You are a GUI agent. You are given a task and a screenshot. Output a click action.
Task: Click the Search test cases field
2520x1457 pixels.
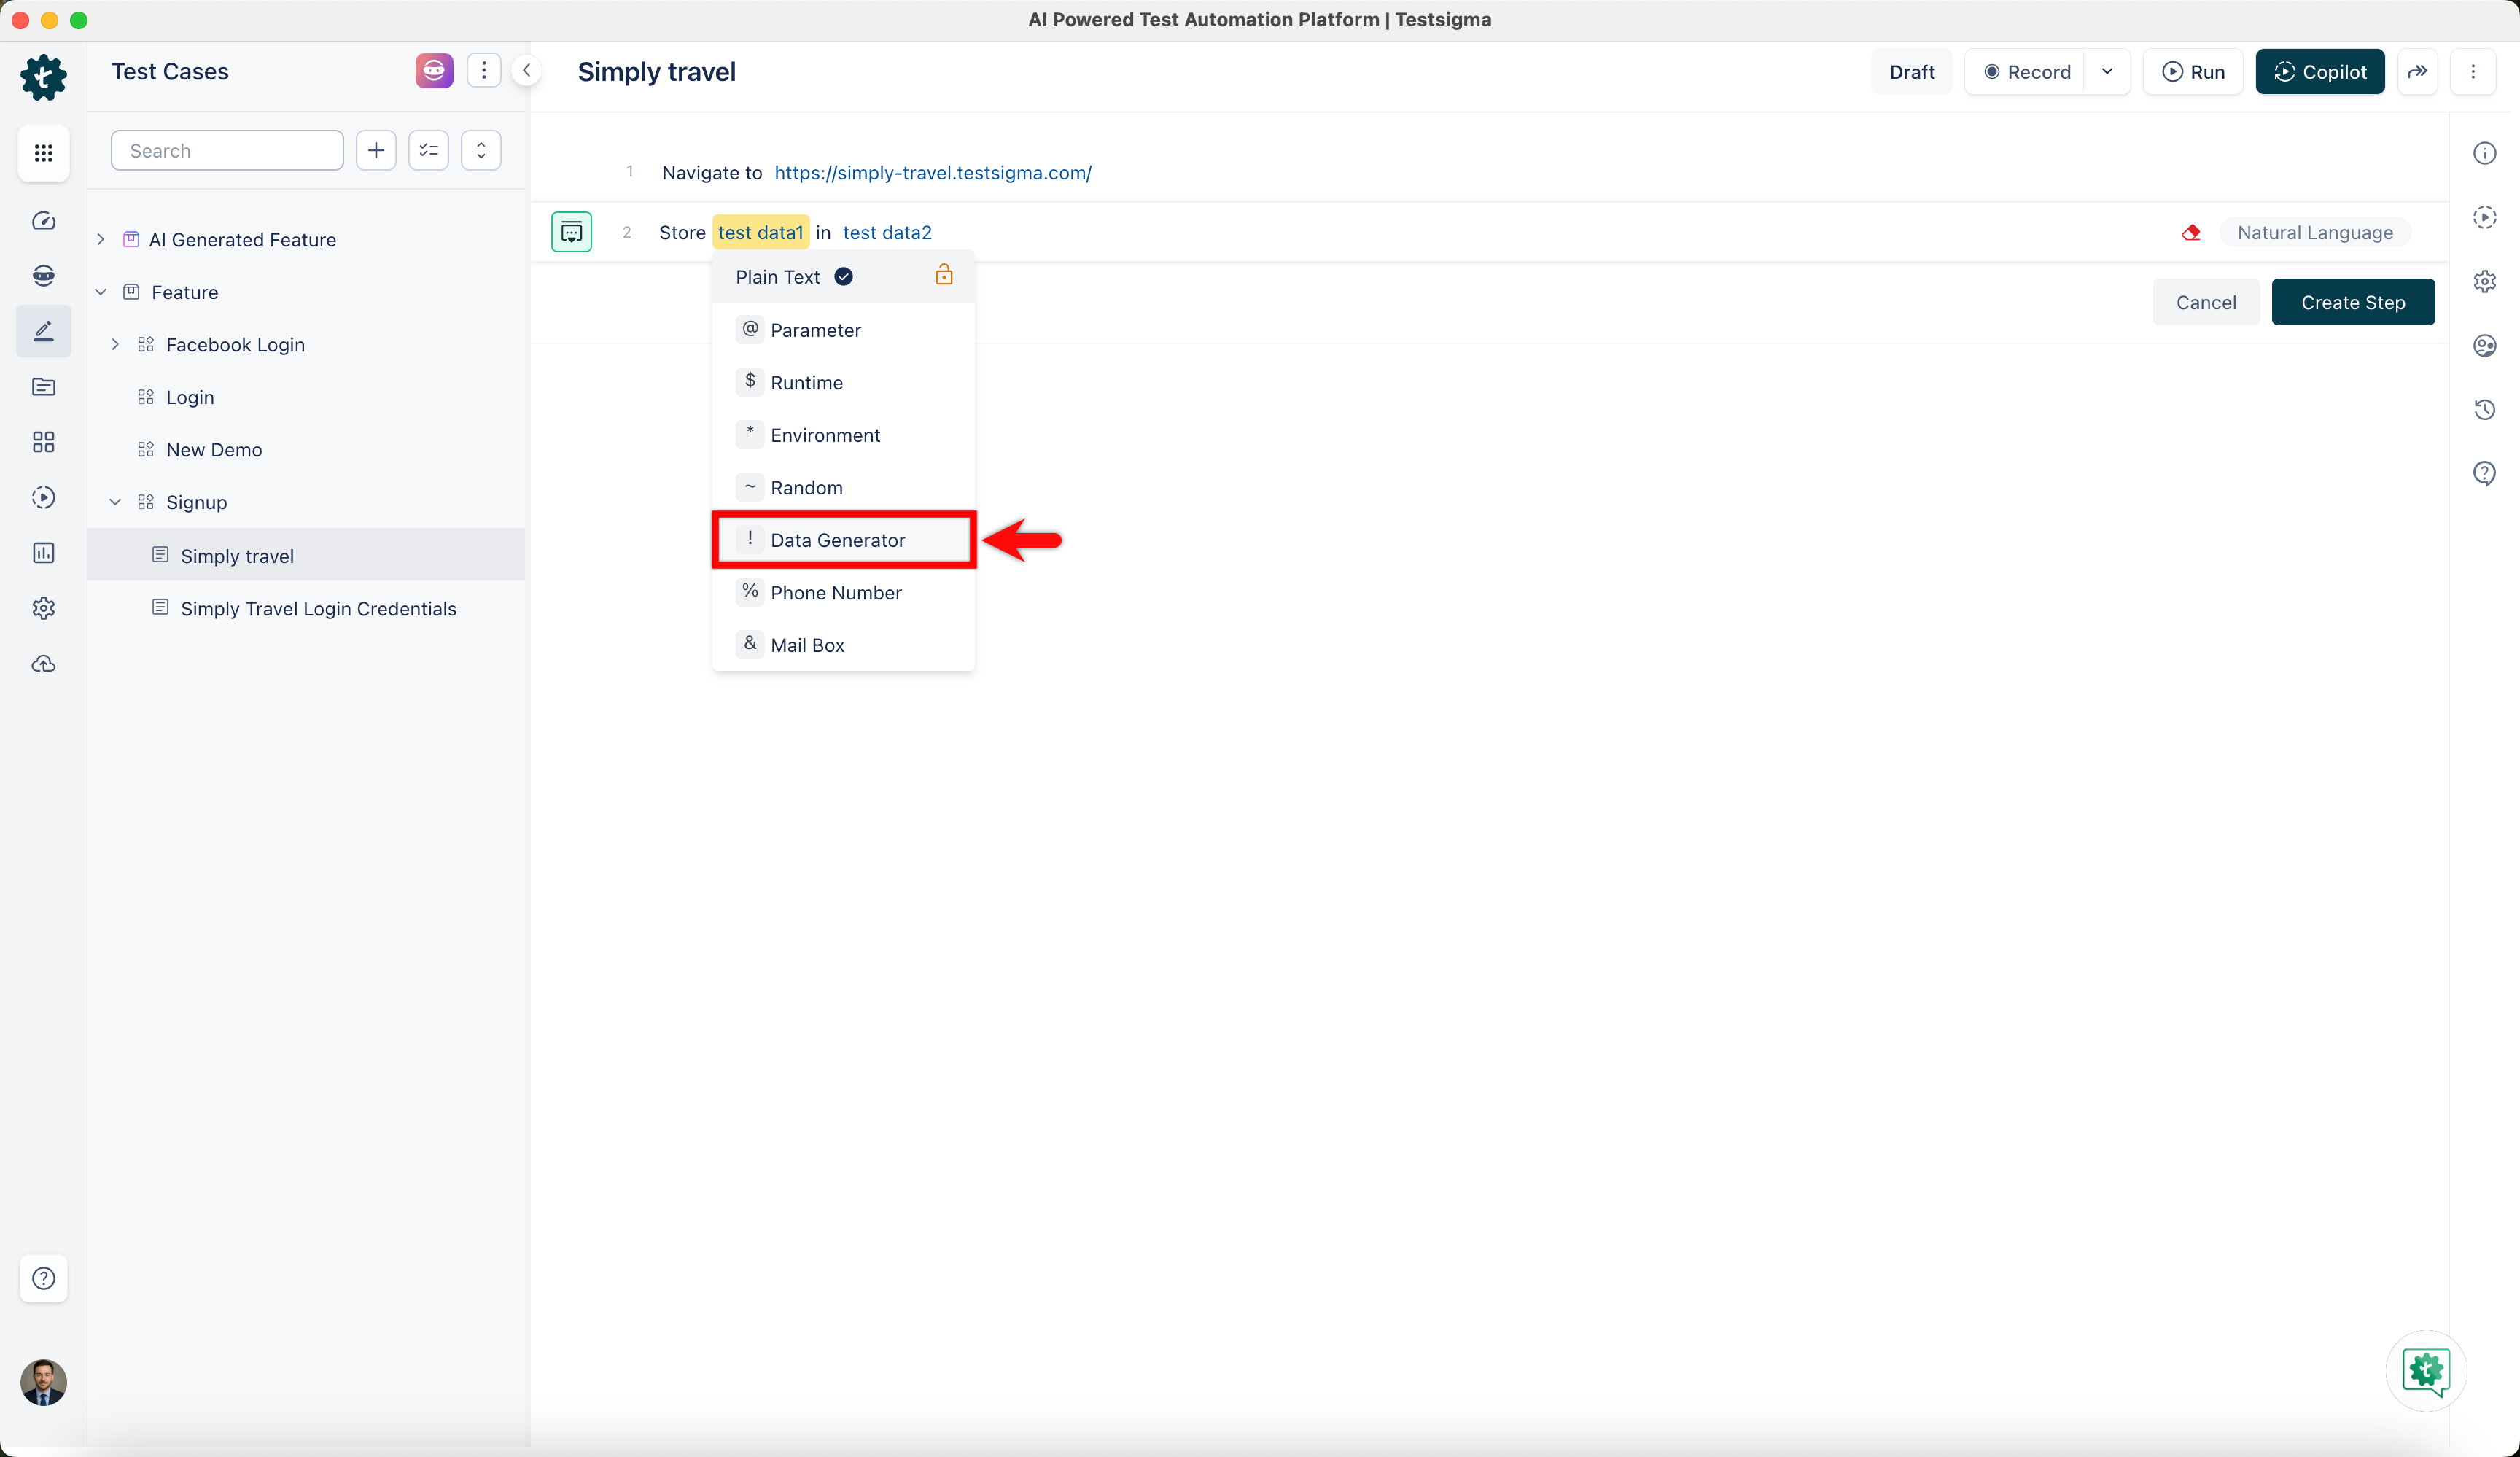[227, 151]
